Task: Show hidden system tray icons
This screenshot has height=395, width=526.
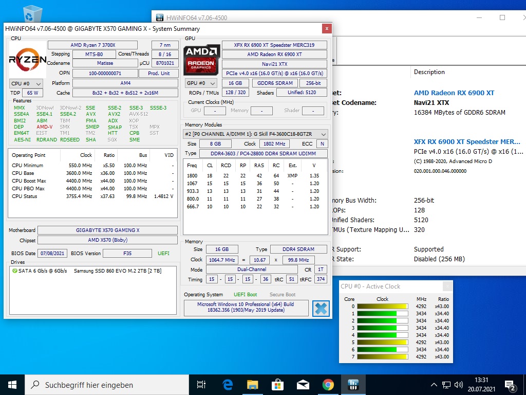Action: coord(434,385)
